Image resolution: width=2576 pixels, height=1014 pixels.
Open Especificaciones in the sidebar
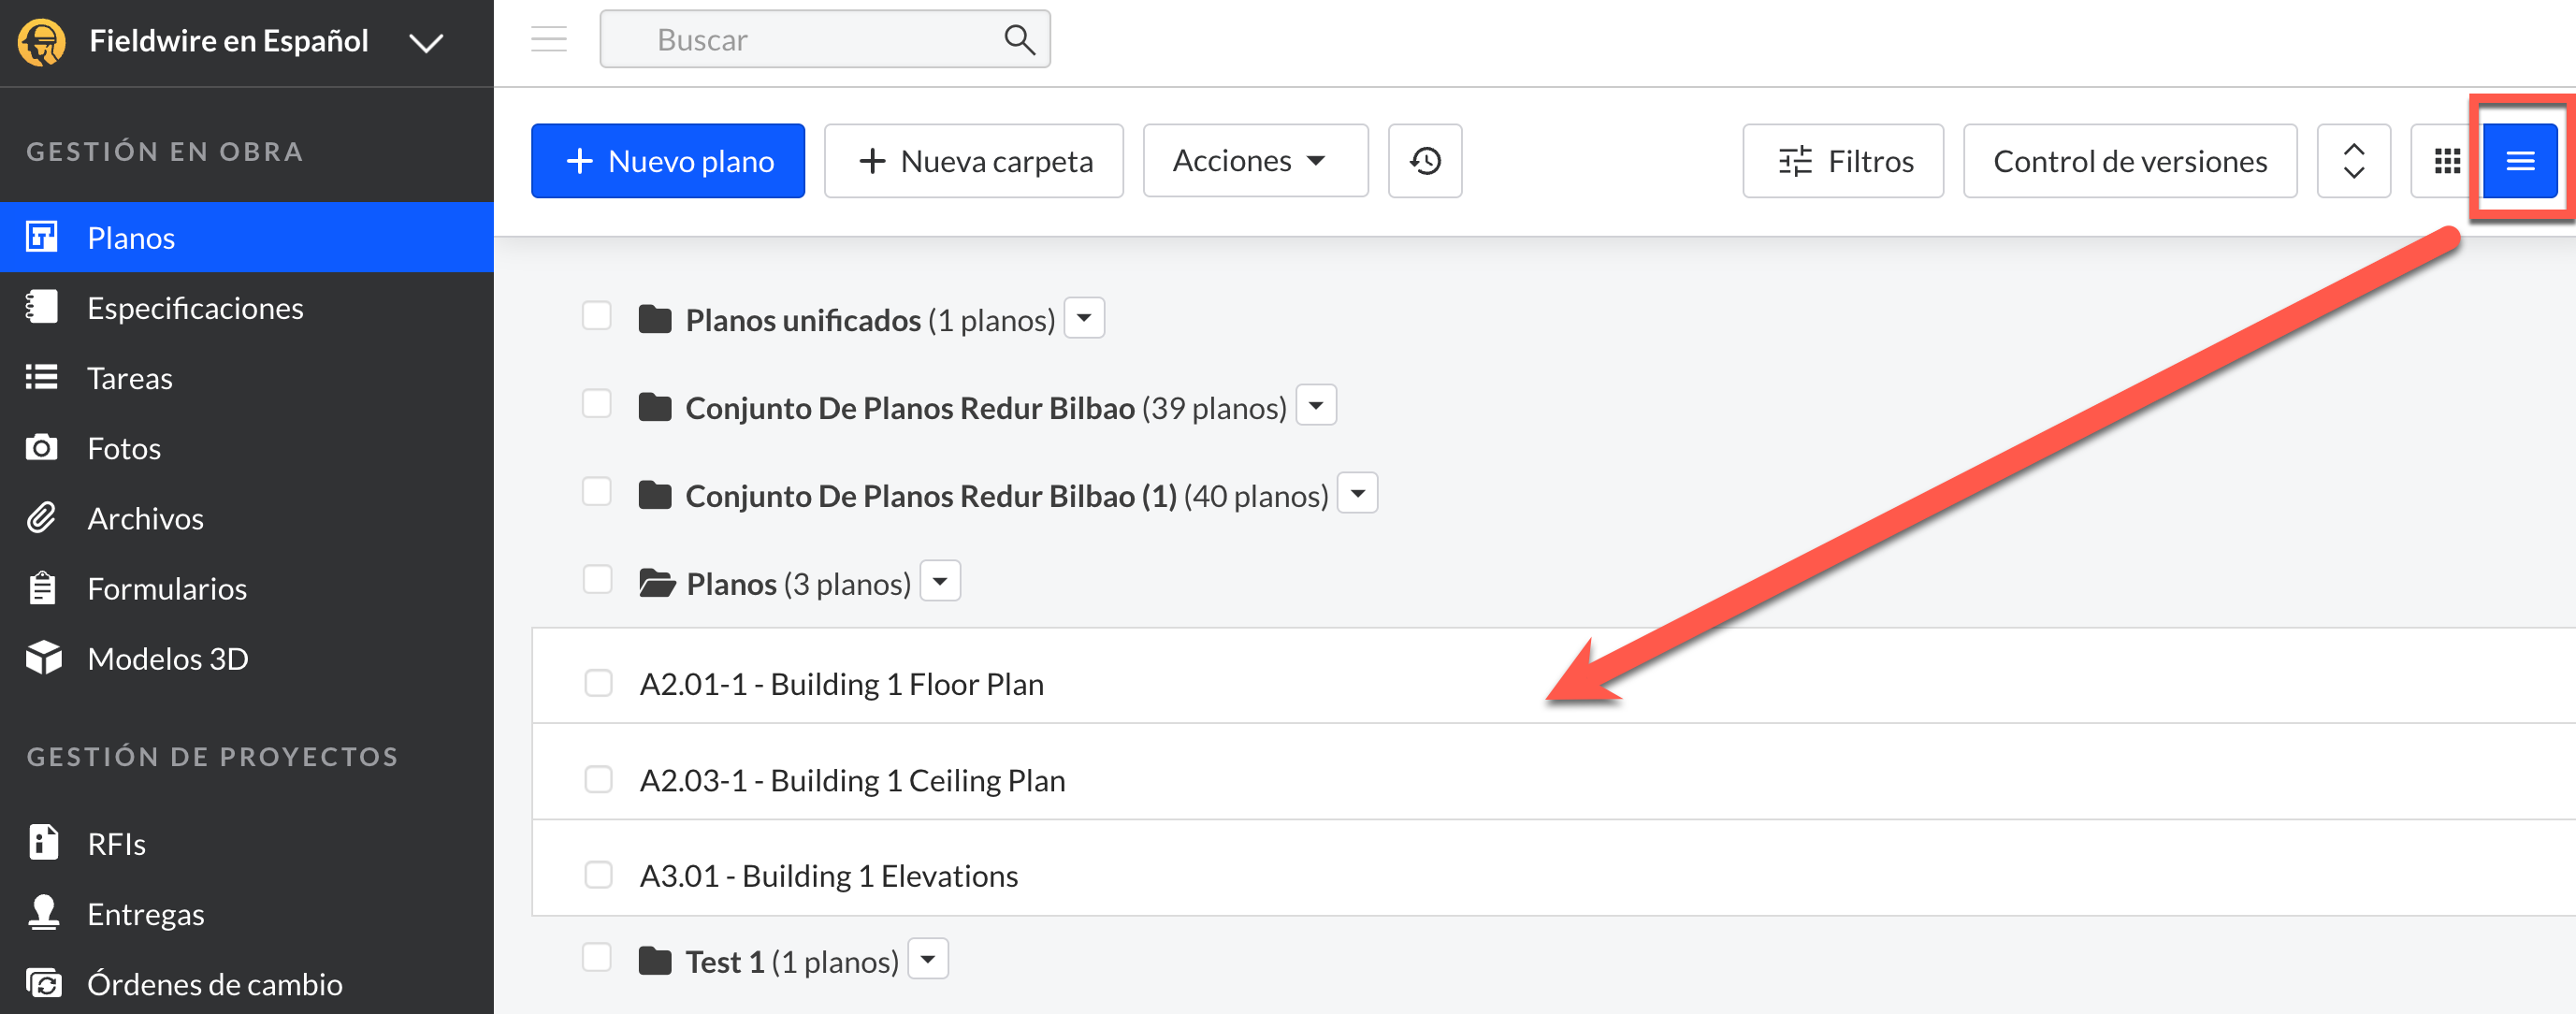(194, 308)
